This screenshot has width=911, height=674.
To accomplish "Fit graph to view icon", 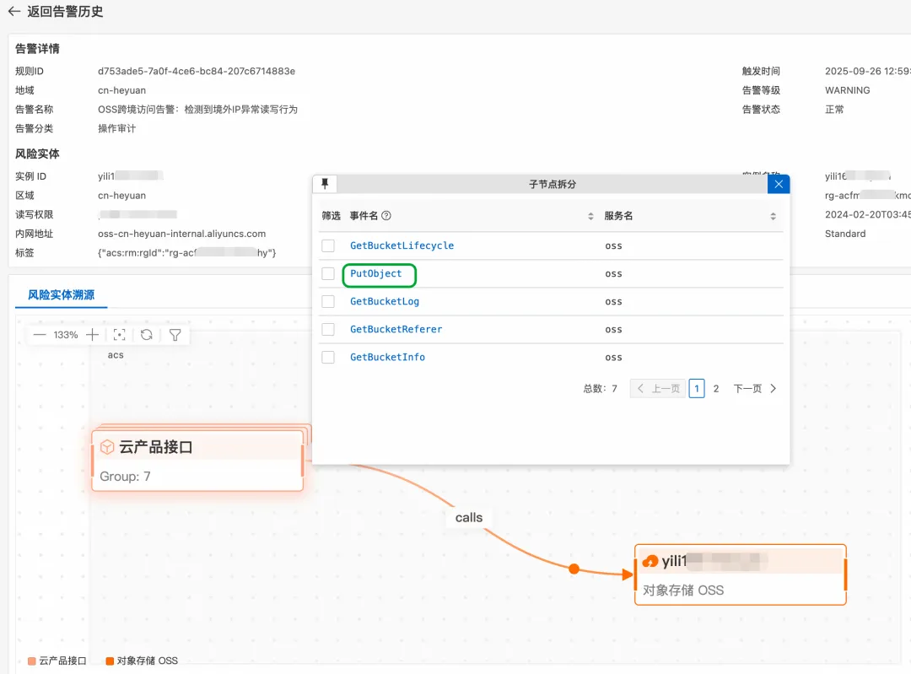I will pos(119,335).
